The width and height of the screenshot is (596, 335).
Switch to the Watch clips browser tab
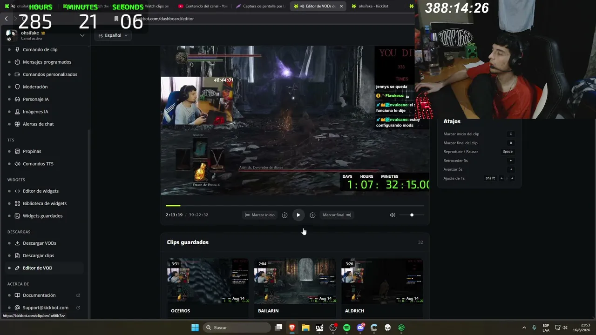click(156, 6)
